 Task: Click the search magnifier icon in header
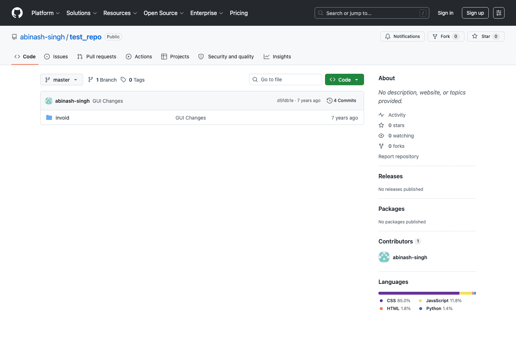(x=321, y=13)
